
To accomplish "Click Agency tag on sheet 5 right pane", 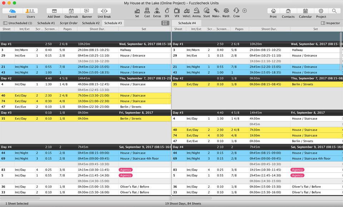I will [297, 176].
